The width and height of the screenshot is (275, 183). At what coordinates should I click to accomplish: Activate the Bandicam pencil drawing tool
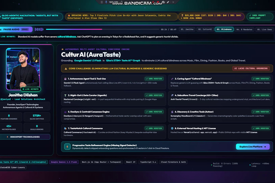[168, 2]
